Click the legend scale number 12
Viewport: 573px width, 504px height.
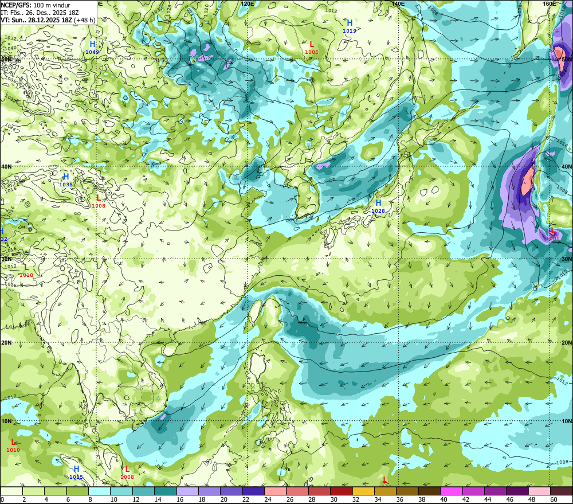136,499
